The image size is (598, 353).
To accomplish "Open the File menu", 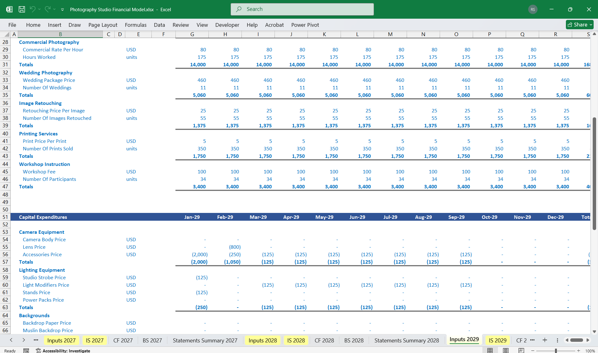I will [12, 25].
